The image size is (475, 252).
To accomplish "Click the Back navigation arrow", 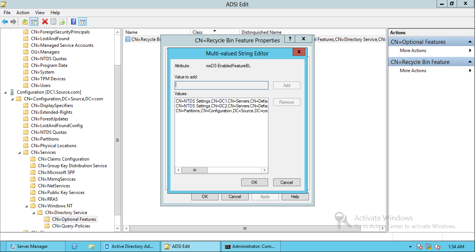I will tap(5, 22).
